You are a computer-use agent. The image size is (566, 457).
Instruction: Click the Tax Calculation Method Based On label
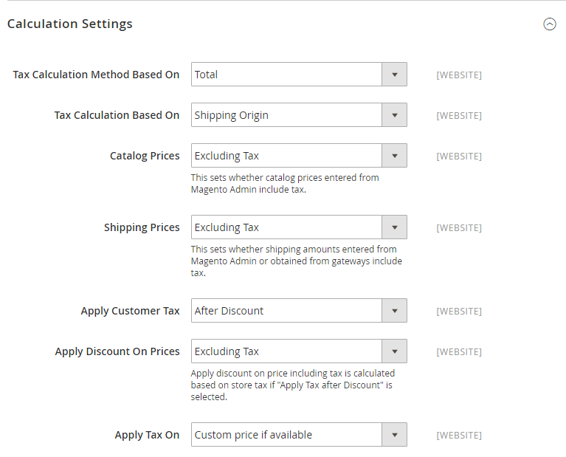pos(96,75)
